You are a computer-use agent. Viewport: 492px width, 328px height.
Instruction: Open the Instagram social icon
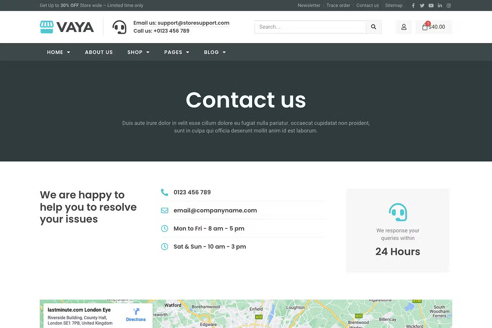pos(449,5)
